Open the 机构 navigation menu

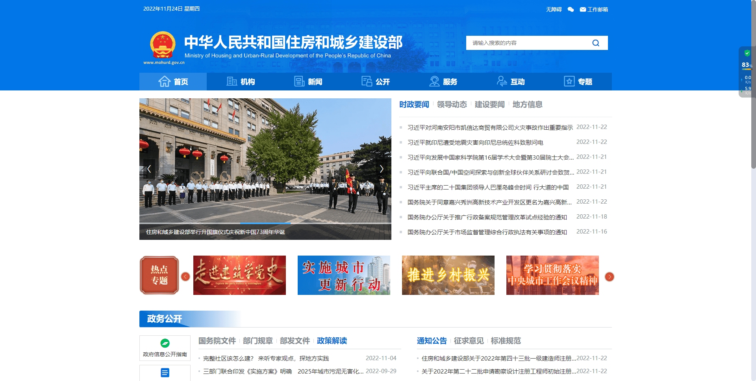pos(241,82)
